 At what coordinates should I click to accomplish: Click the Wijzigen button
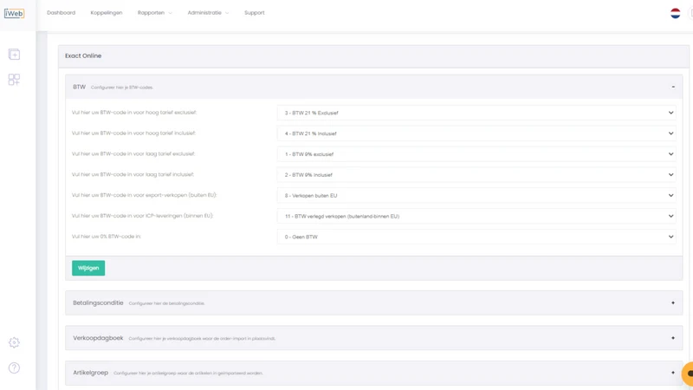pyautogui.click(x=88, y=268)
